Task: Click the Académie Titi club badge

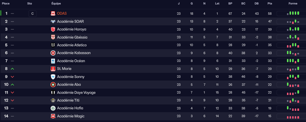Action: 53,100
